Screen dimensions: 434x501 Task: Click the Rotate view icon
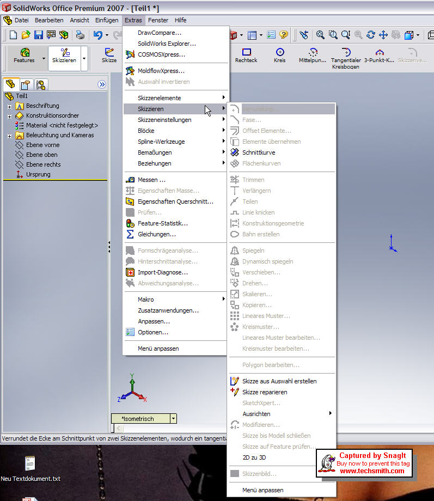[x=371, y=35]
